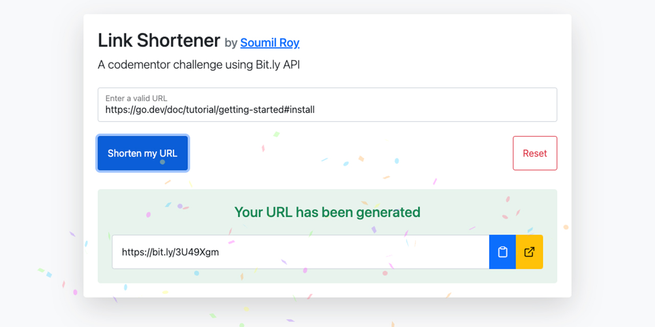
Task: Follow the underlined author link
Action: (270, 43)
